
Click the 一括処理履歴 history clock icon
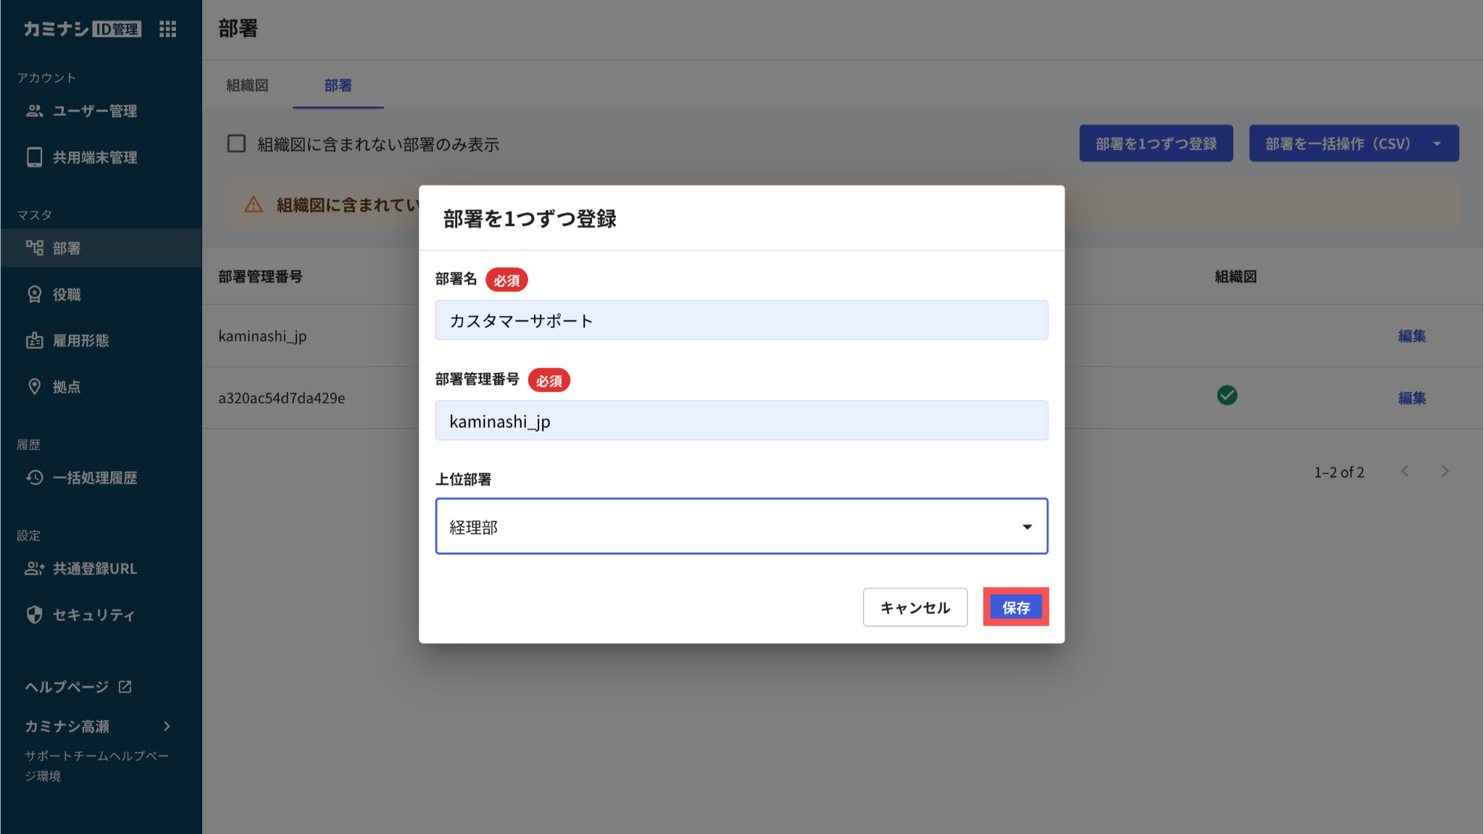pos(34,478)
